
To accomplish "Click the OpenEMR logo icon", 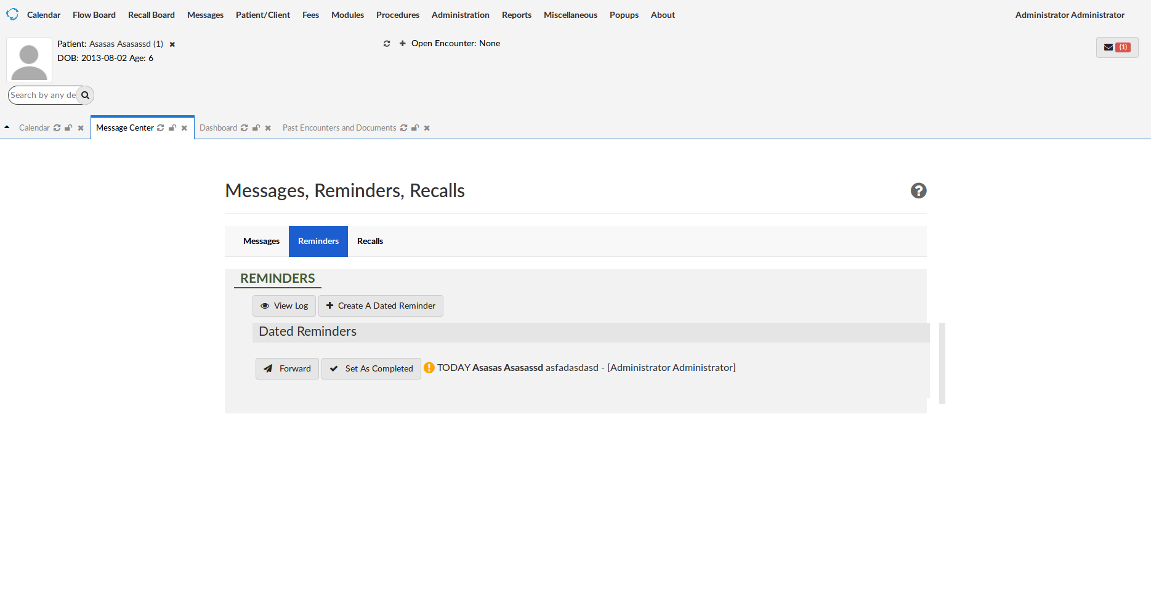I will point(13,14).
